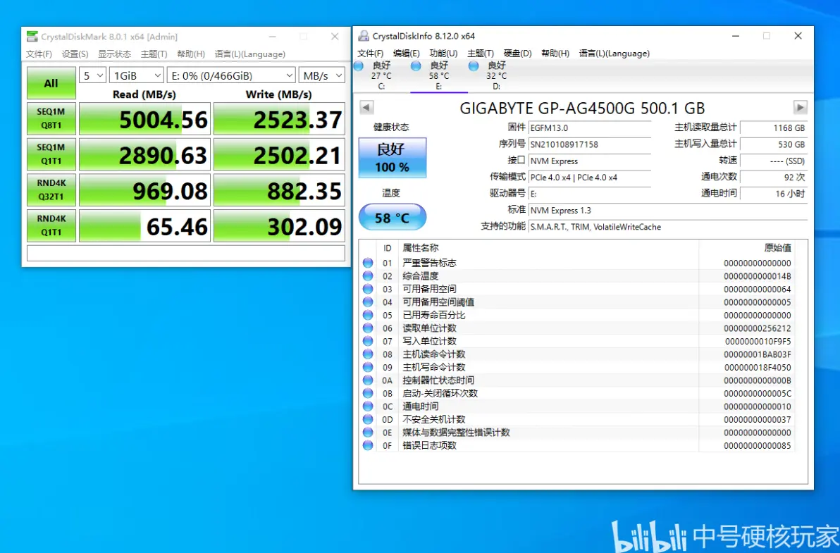Click the host reads total value 1168 GB
Image resolution: width=840 pixels, height=553 pixels.
[774, 128]
